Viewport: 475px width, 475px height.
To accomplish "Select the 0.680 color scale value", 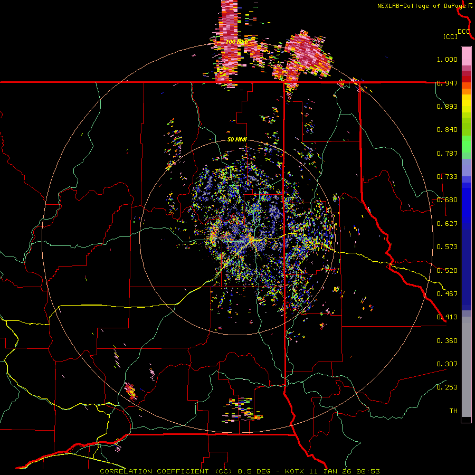I will pyautogui.click(x=447, y=200).
